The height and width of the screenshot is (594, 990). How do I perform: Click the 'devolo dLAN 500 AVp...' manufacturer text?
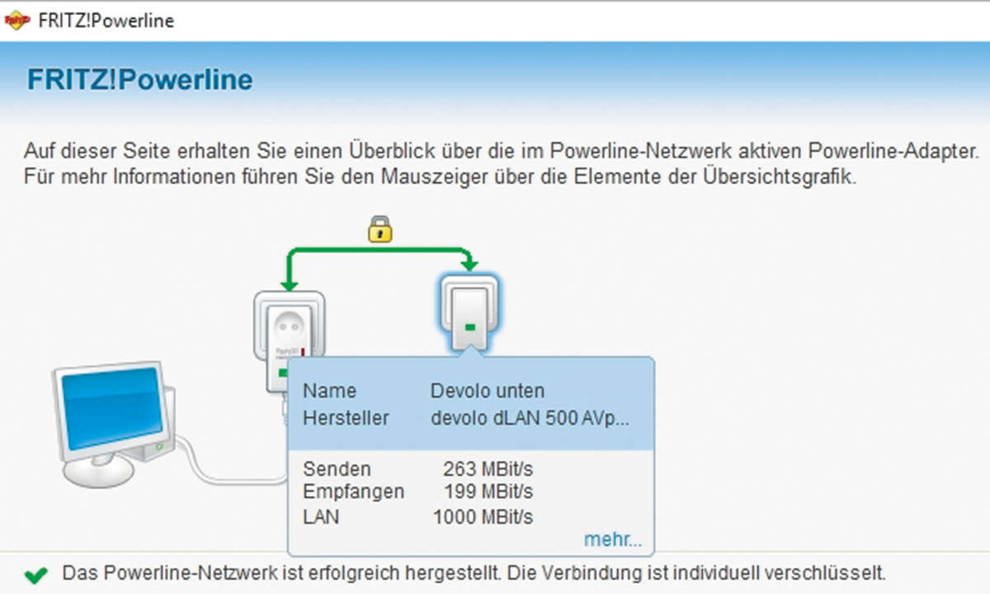[530, 417]
